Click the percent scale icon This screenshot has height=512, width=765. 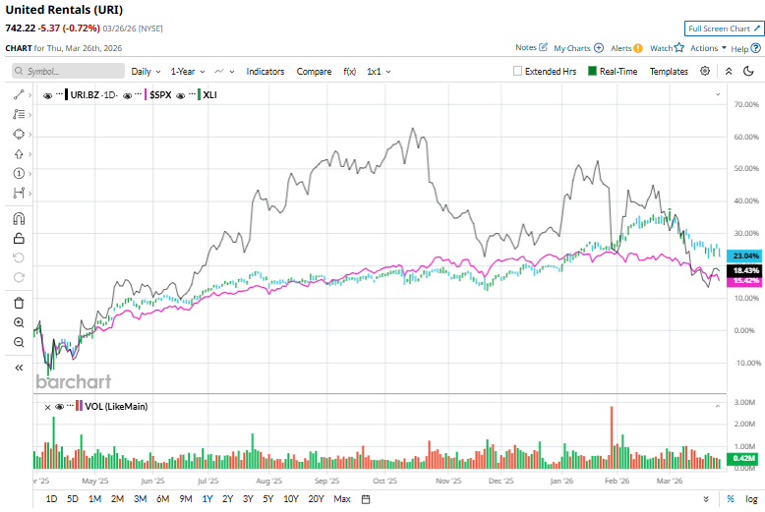(731, 499)
